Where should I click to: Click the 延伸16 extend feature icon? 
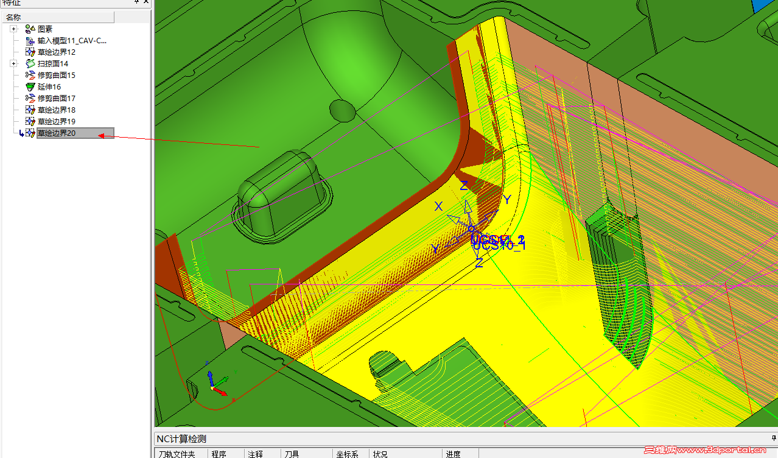(30, 86)
